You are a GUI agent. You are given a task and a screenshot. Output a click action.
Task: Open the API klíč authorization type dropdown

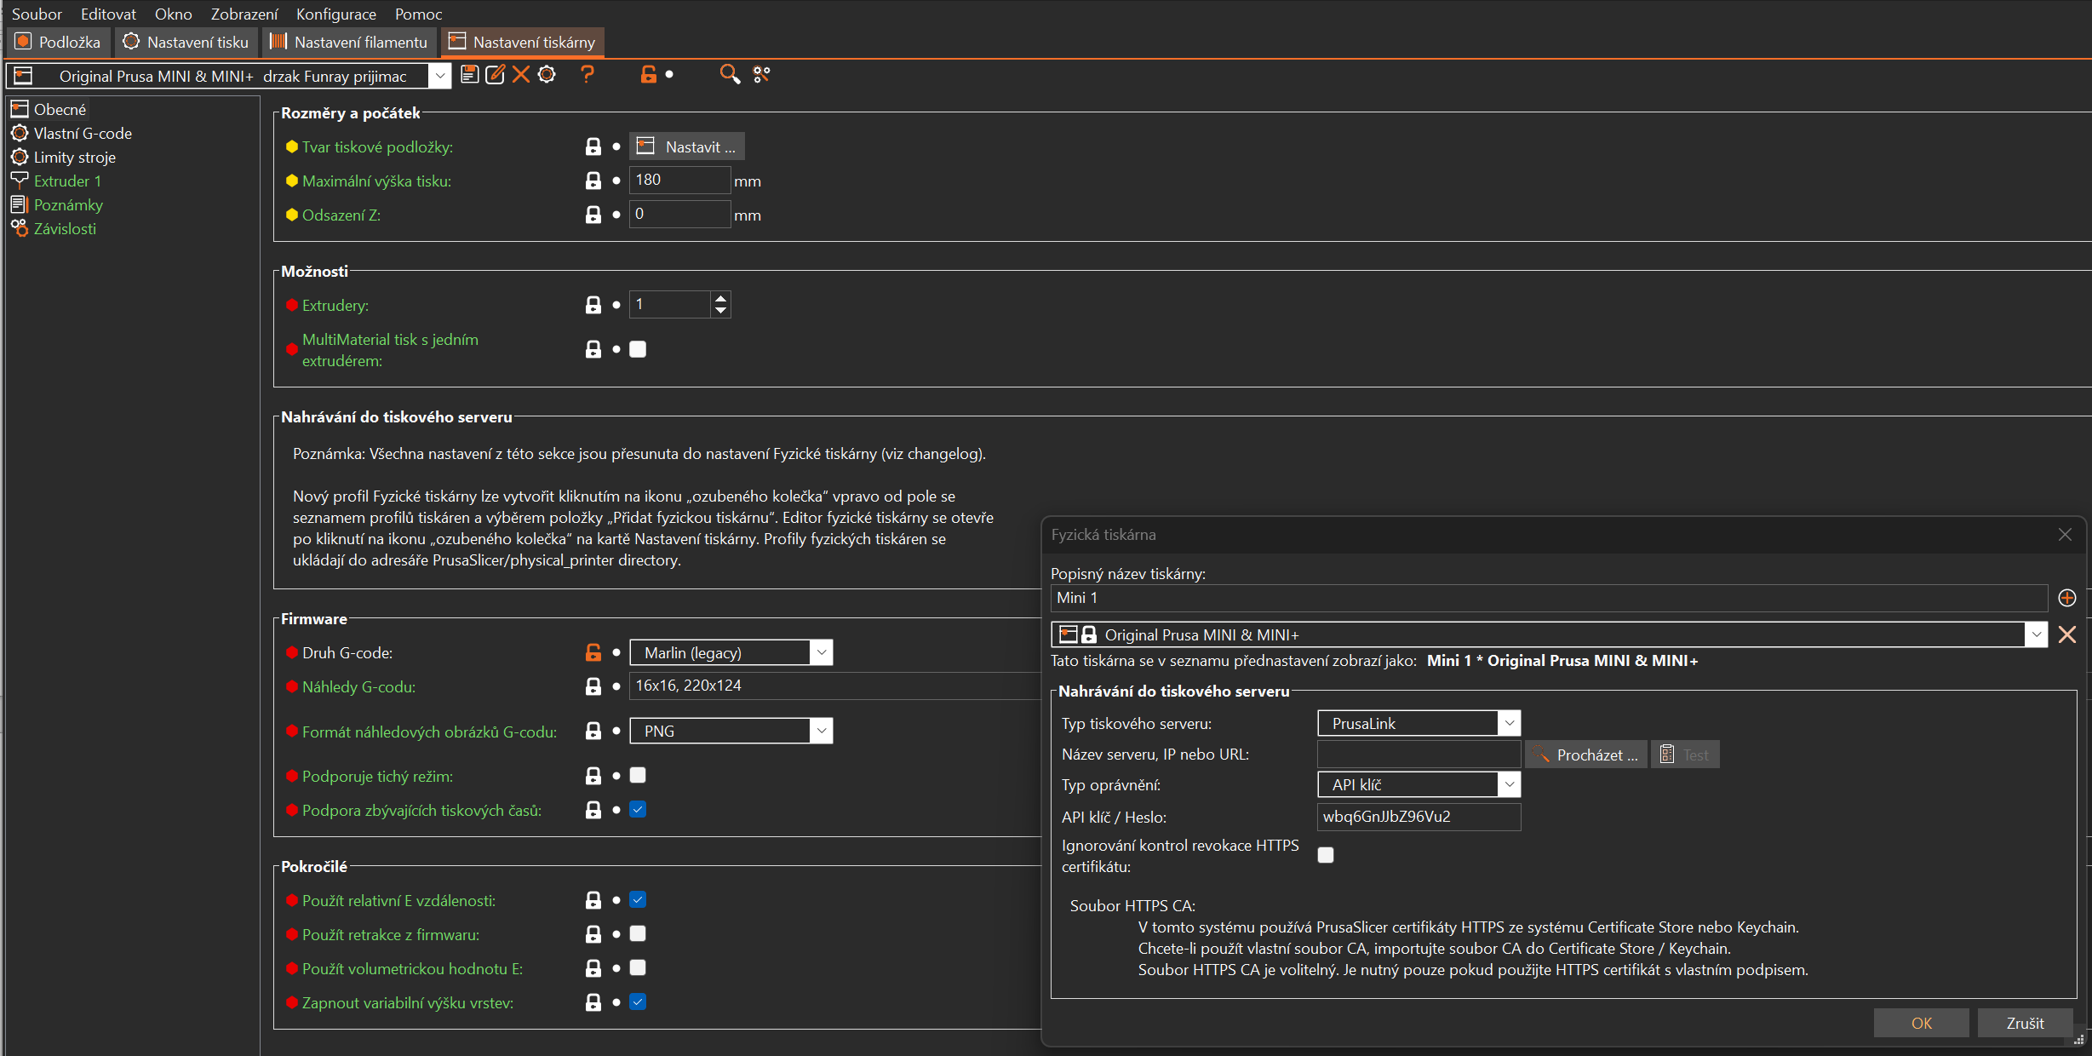click(x=1509, y=784)
